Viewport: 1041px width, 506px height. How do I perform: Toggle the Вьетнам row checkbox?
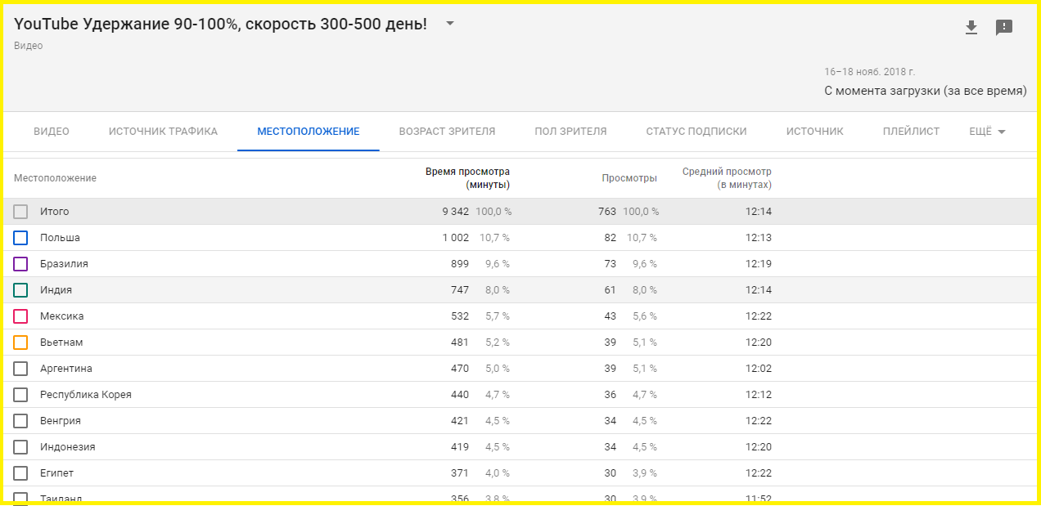point(20,343)
